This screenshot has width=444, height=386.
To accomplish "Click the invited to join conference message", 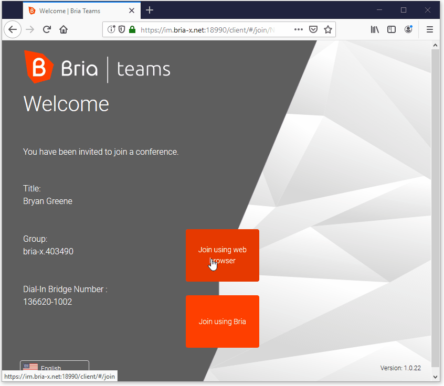I will [101, 152].
